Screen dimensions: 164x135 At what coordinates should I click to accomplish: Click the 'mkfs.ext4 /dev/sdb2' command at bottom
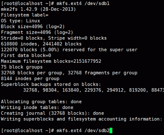83,131
